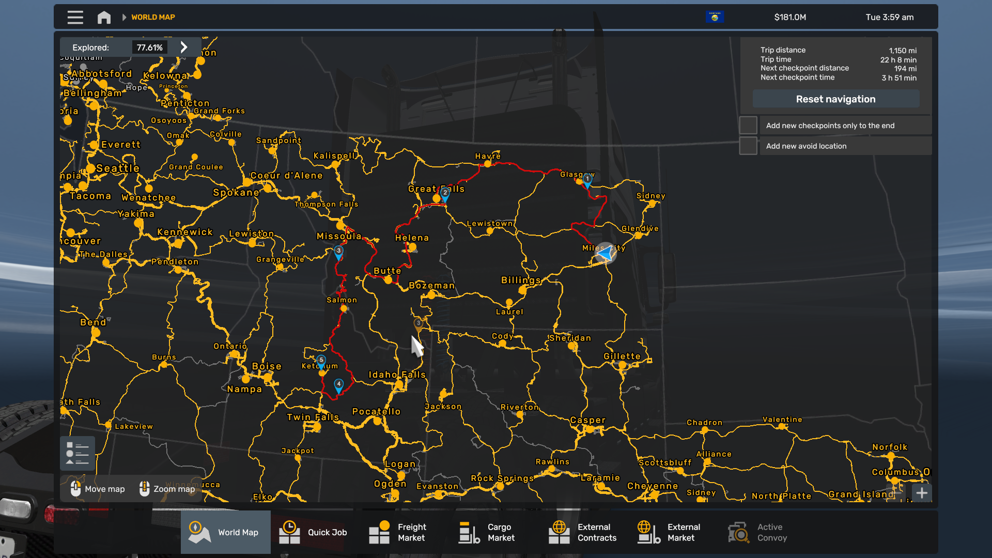The image size is (992, 558).
Task: Click the Montana state flag icon
Action: tap(715, 17)
